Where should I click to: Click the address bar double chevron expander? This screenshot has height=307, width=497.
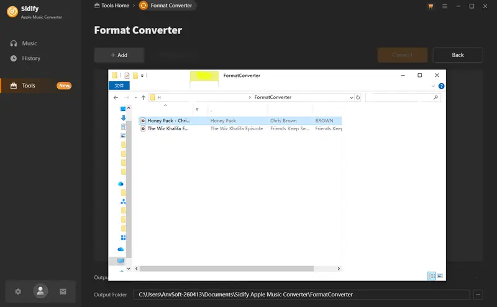[x=159, y=97]
